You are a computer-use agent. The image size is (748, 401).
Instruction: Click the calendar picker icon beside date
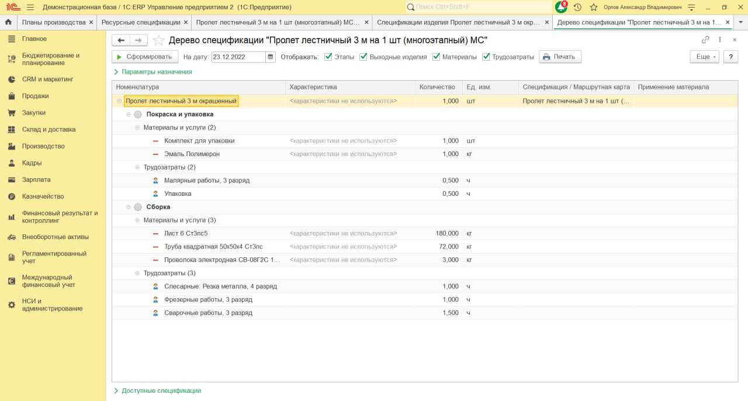click(x=270, y=57)
